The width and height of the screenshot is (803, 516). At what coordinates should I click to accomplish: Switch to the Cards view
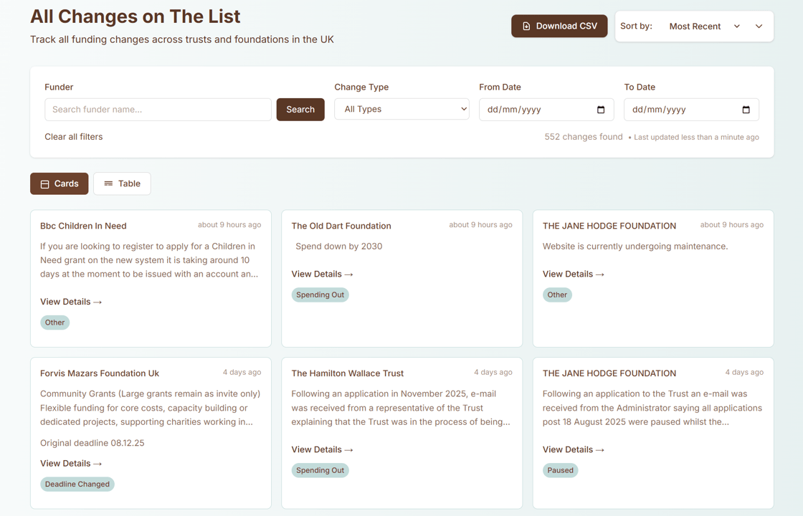click(x=60, y=183)
